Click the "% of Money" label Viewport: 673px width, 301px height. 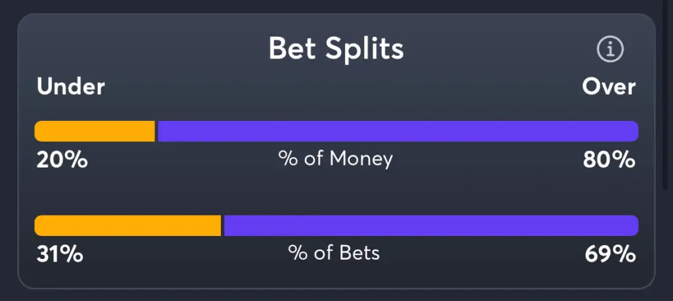[x=336, y=159]
